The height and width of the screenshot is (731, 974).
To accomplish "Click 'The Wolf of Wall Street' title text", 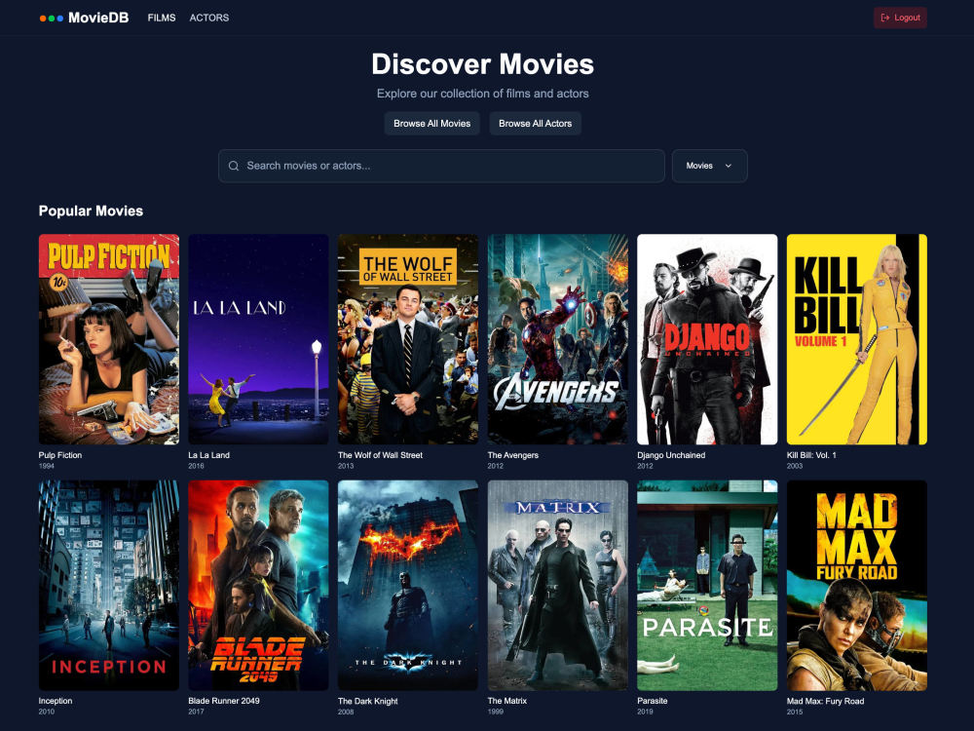I will pyautogui.click(x=380, y=455).
